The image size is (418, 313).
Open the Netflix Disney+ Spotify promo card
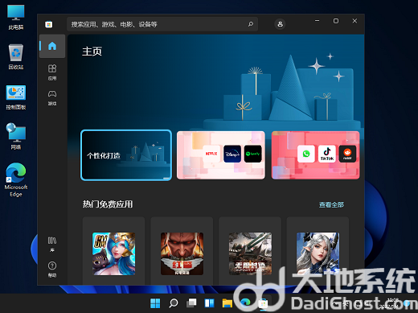point(221,155)
